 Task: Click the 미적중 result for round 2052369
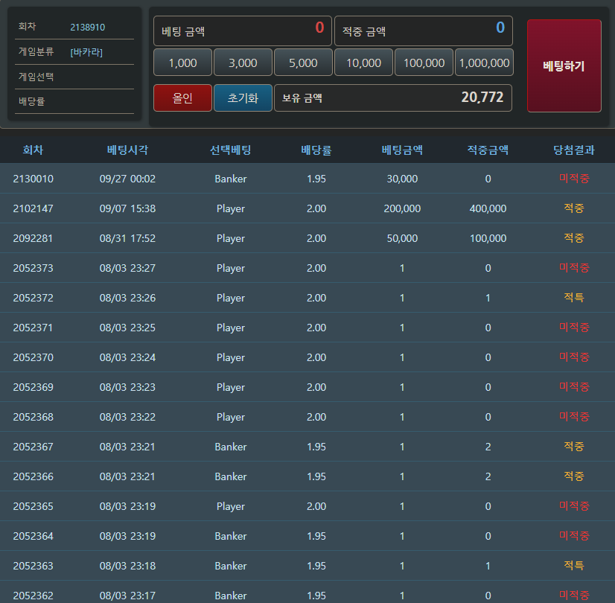pos(574,387)
